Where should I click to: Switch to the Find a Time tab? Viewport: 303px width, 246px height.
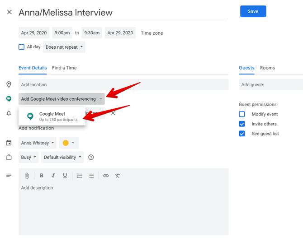[x=64, y=68]
